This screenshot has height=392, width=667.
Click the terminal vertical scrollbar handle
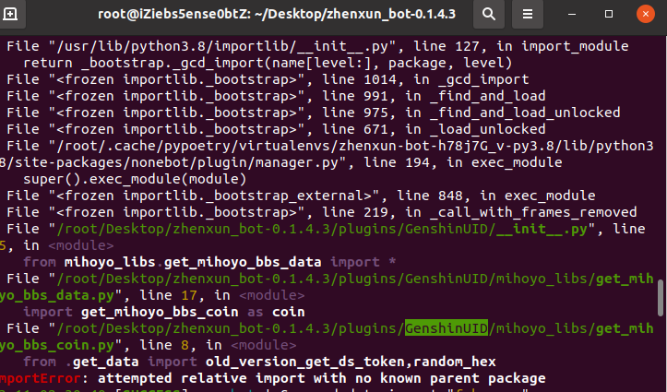[661, 298]
